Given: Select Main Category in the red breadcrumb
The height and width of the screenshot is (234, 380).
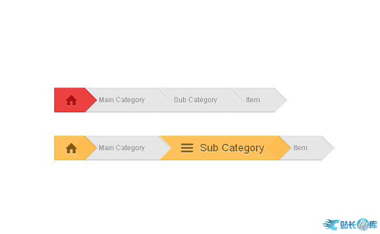Looking at the screenshot, I should tap(122, 100).
